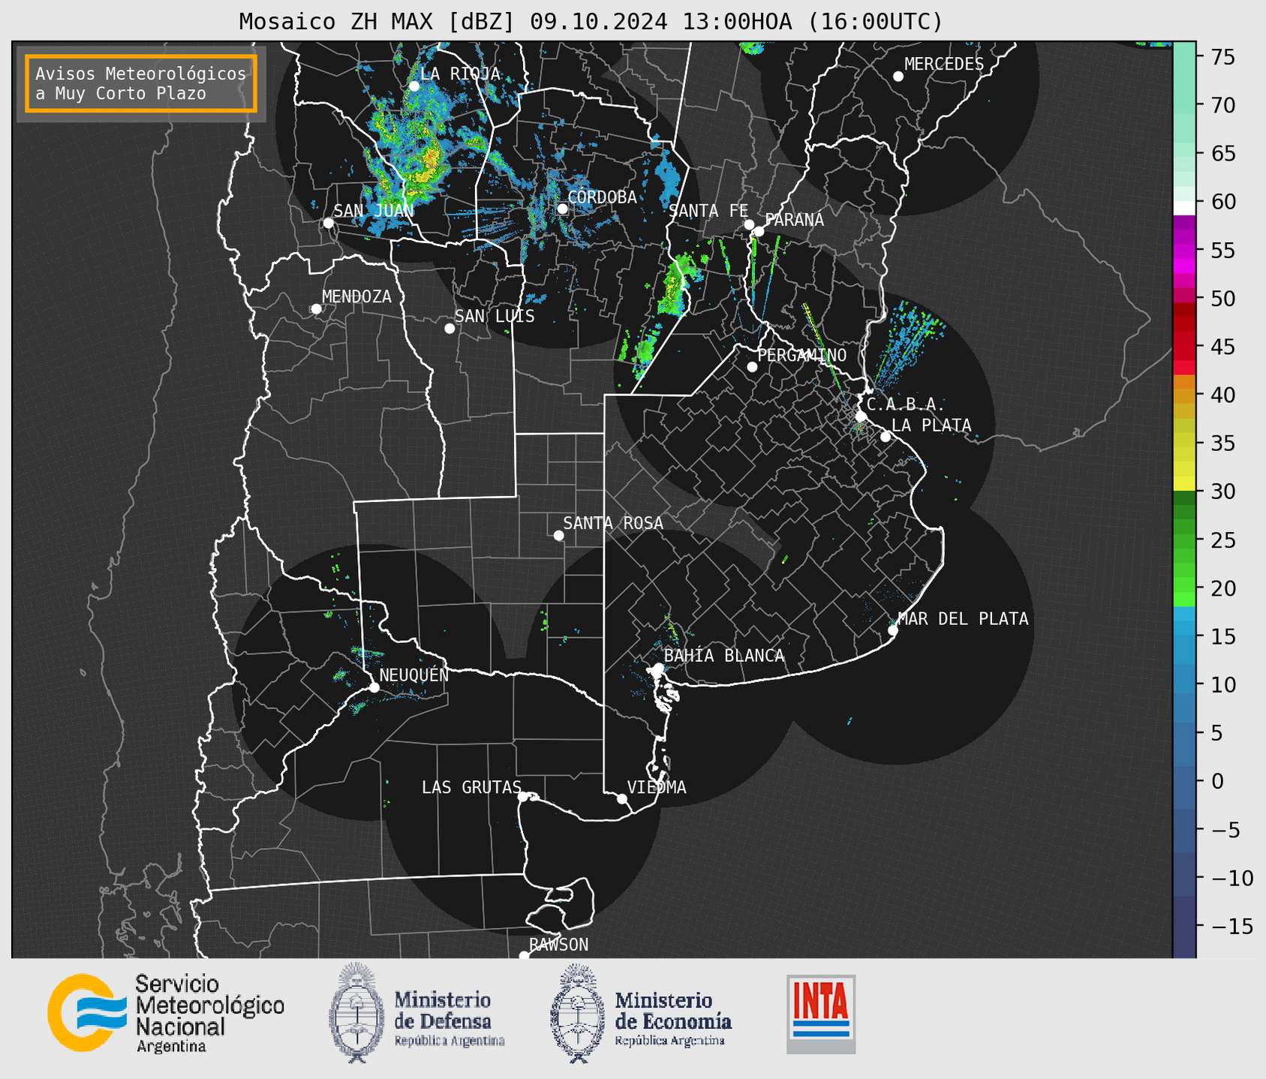Click the INTA logo
This screenshot has height=1079, width=1266.
click(821, 1014)
